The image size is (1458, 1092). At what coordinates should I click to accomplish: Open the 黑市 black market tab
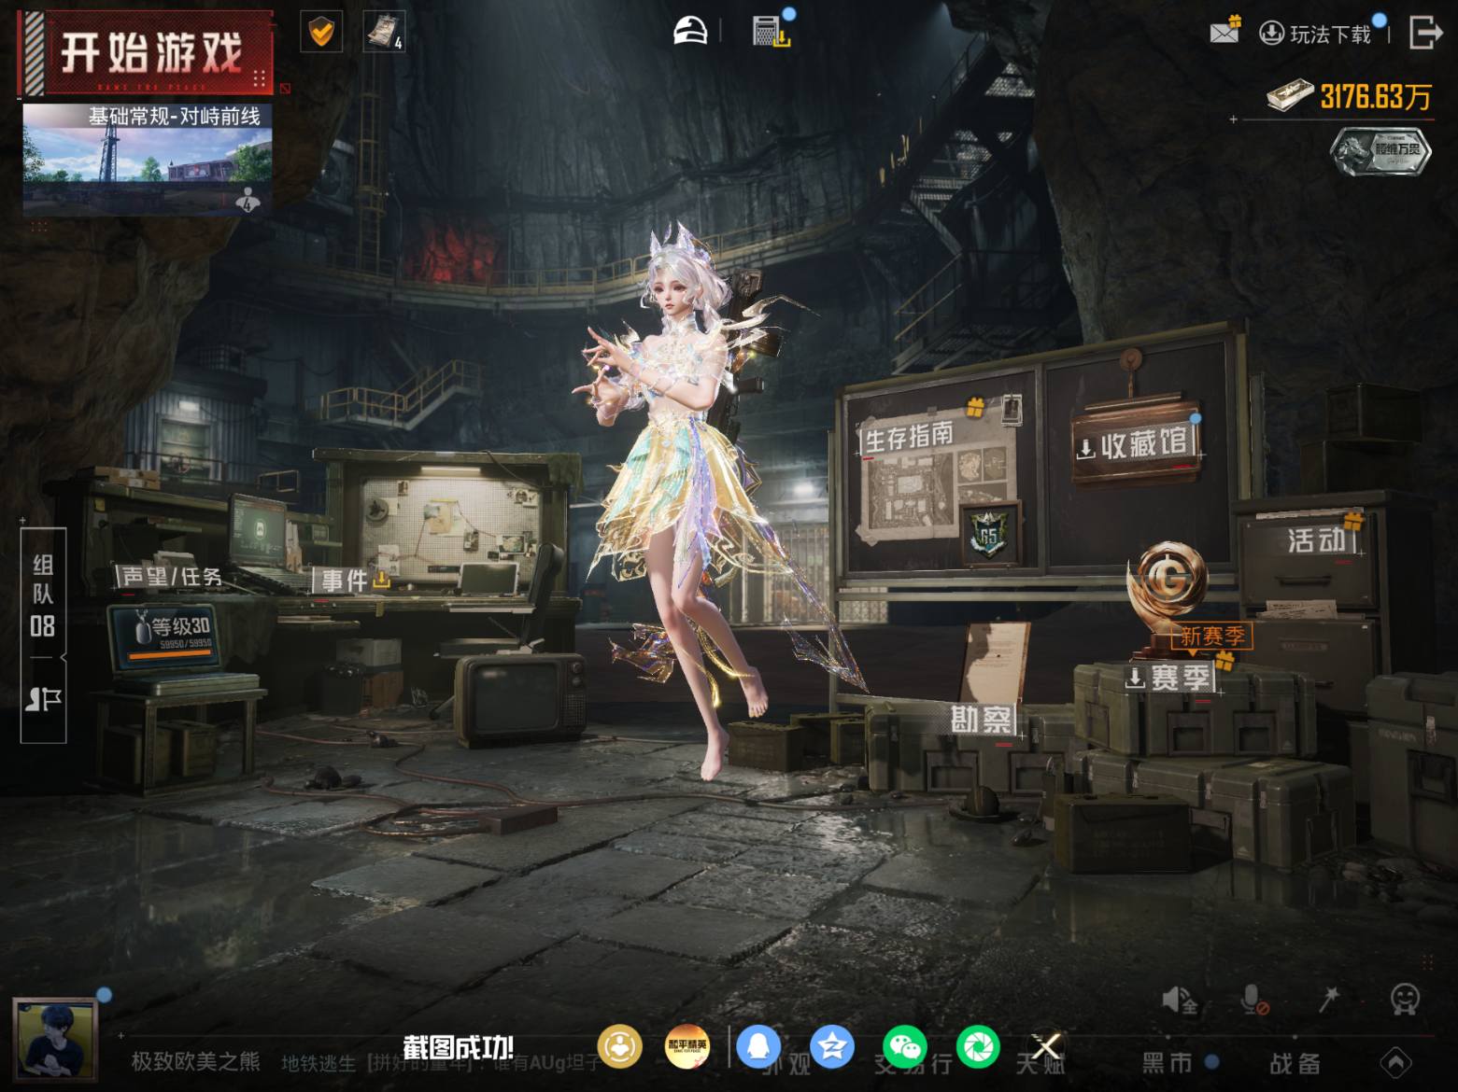pyautogui.click(x=1168, y=1062)
